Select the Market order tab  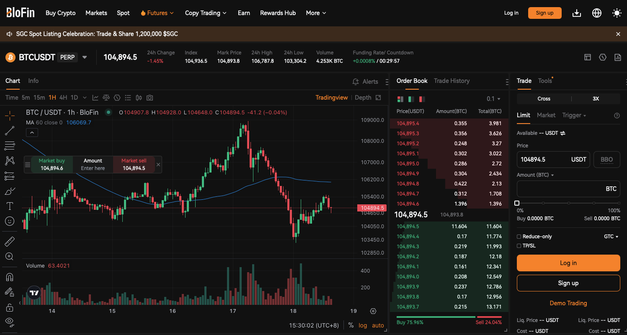tap(546, 115)
